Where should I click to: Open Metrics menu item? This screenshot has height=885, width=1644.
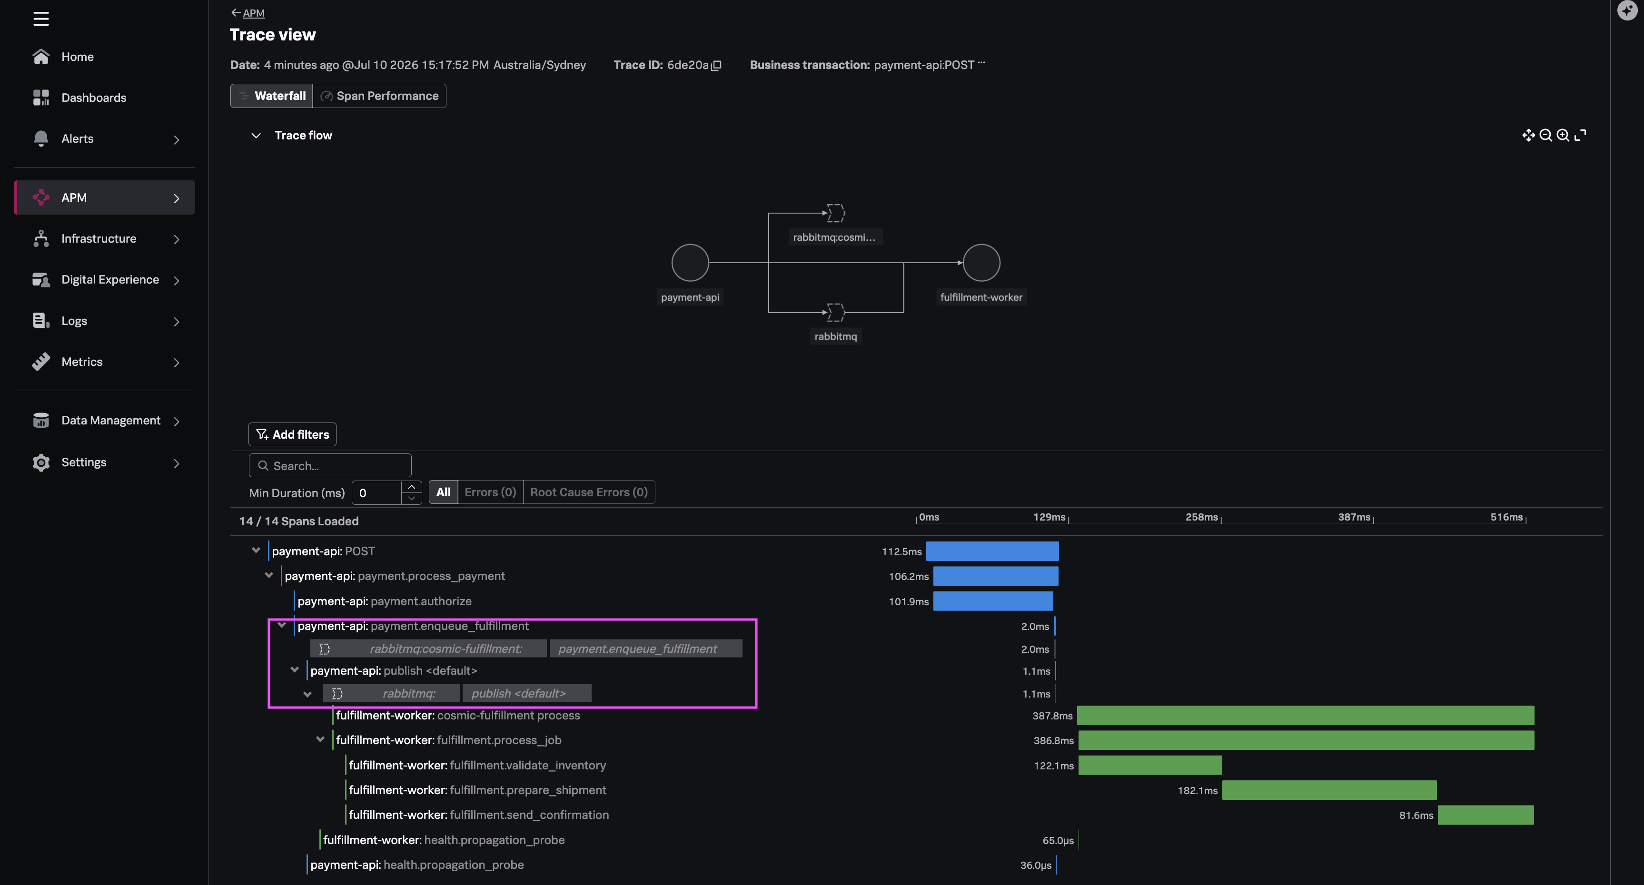105,362
